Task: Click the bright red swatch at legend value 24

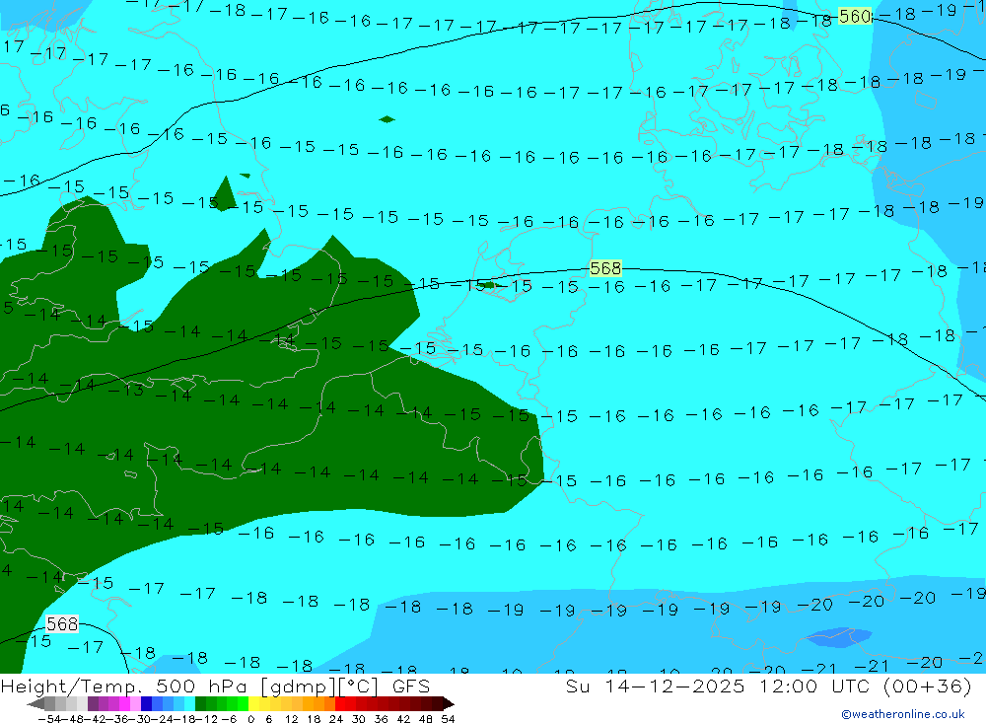Action: pyautogui.click(x=340, y=703)
